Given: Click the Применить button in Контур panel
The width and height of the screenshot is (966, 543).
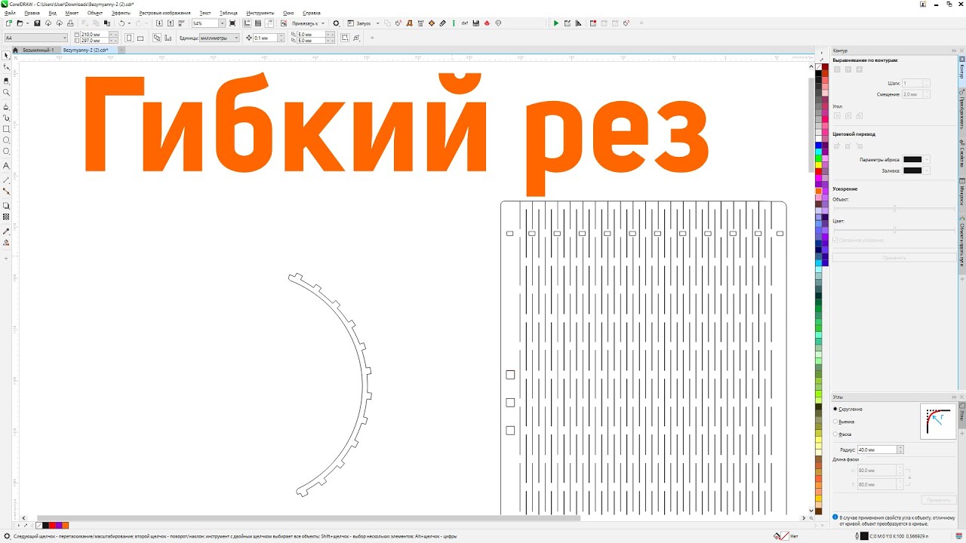Looking at the screenshot, I should 894,258.
